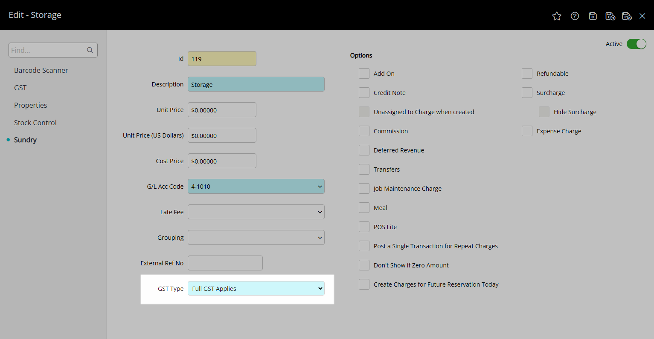Check Create Charges for Future Reservation Today

point(364,284)
